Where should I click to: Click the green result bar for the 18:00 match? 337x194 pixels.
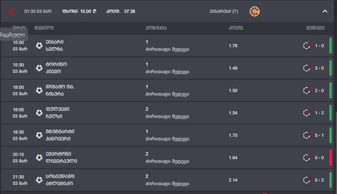tap(331, 90)
